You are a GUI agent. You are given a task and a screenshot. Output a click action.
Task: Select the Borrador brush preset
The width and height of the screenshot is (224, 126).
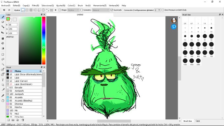[24, 87]
